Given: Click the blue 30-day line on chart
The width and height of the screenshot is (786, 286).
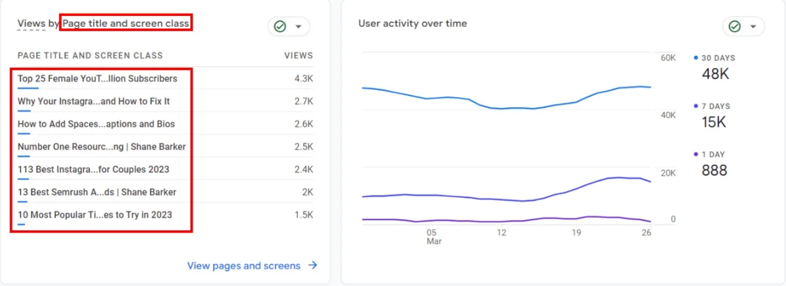Looking at the screenshot, I should tap(501, 108).
